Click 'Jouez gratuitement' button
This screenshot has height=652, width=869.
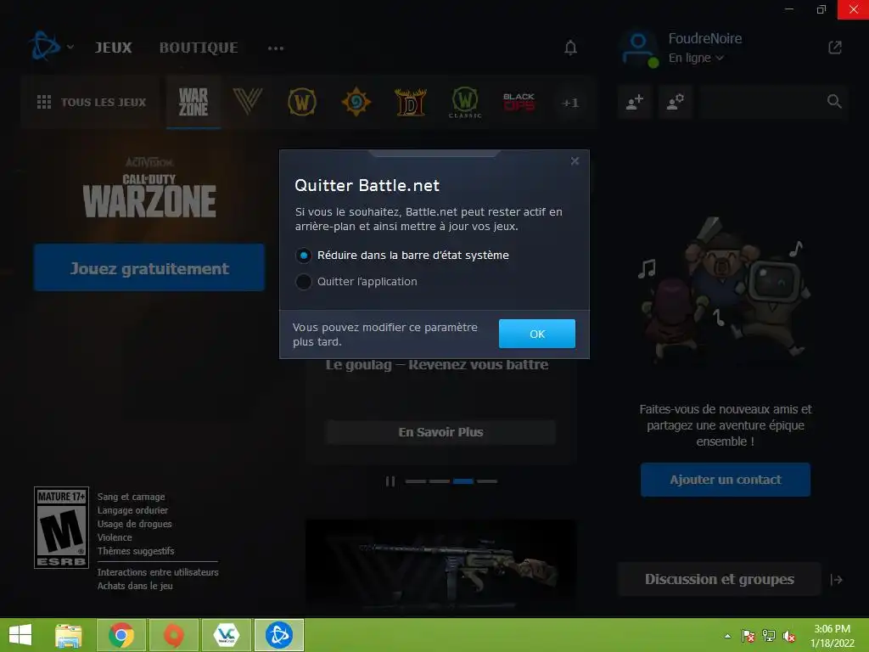149,267
